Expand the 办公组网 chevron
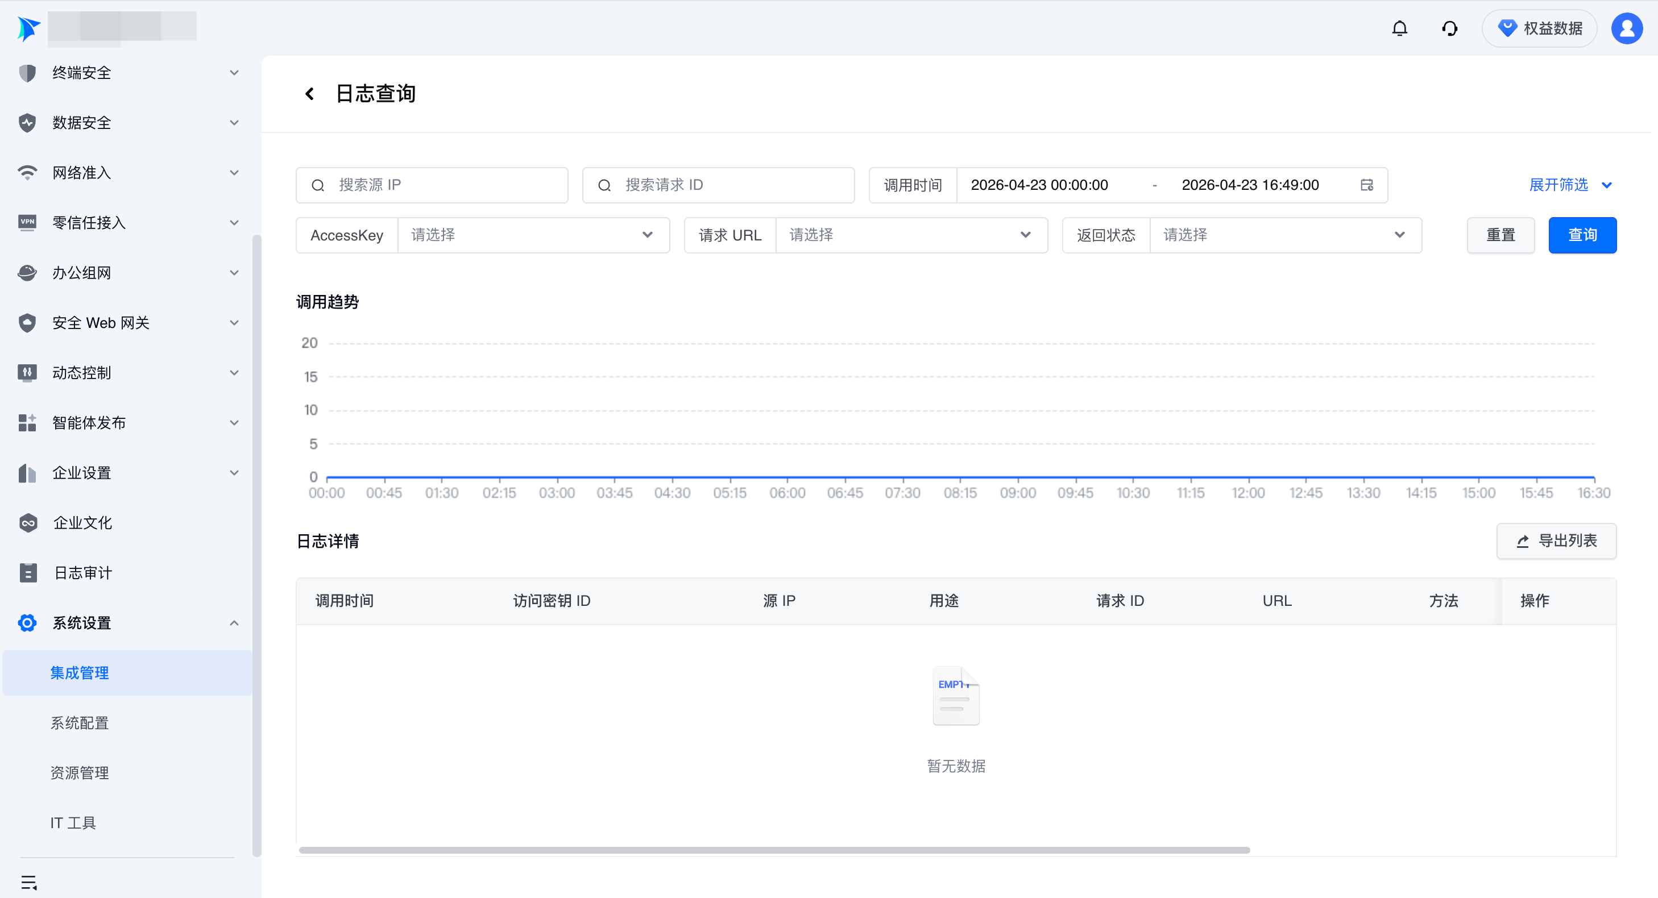This screenshot has width=1658, height=898. click(234, 273)
